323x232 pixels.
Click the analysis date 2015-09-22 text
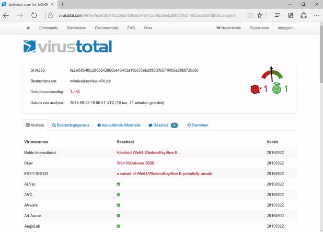(x=117, y=103)
